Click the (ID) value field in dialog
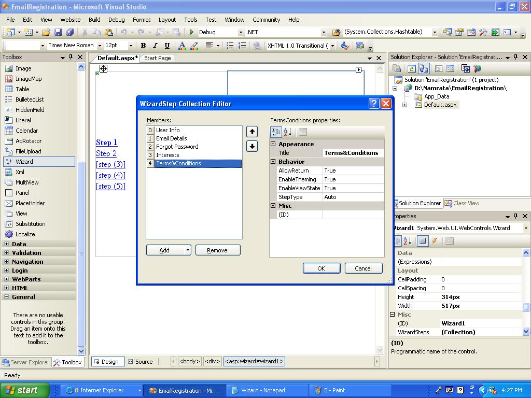Viewport: 531px width, 398px height. [x=353, y=215]
